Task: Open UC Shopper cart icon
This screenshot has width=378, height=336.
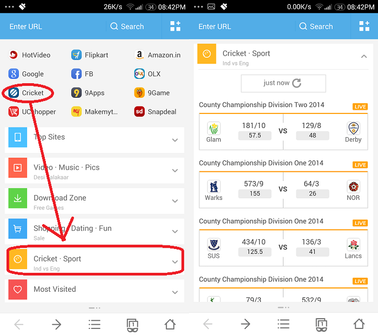Action: (13, 111)
